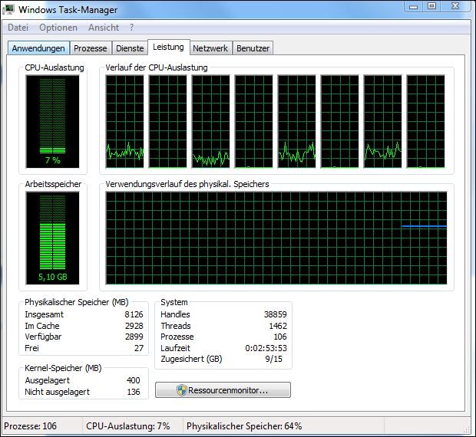Click the Ausgelagert value 400
This screenshot has width=476, height=437.
[x=134, y=380]
